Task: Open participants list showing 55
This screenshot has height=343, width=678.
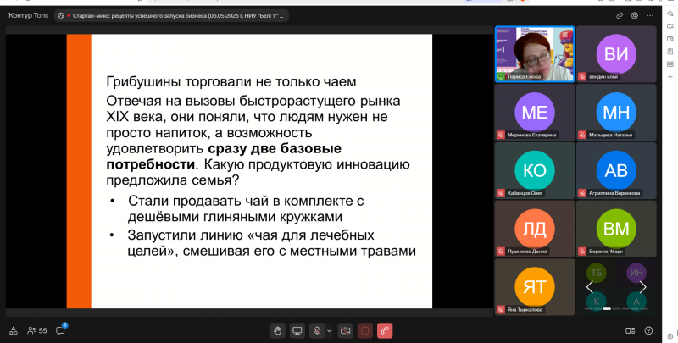Action: click(x=37, y=330)
